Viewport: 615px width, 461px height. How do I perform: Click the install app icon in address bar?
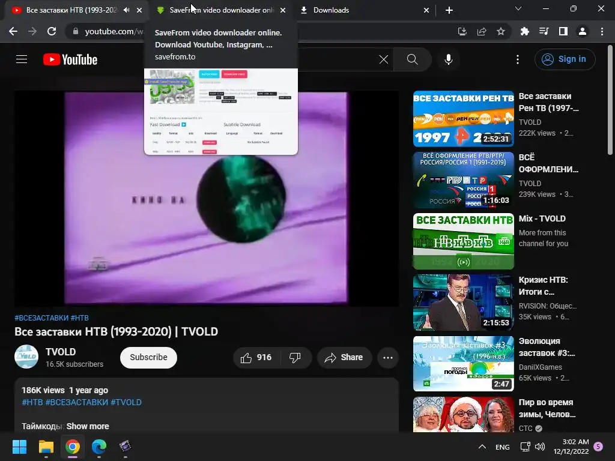pos(462,31)
